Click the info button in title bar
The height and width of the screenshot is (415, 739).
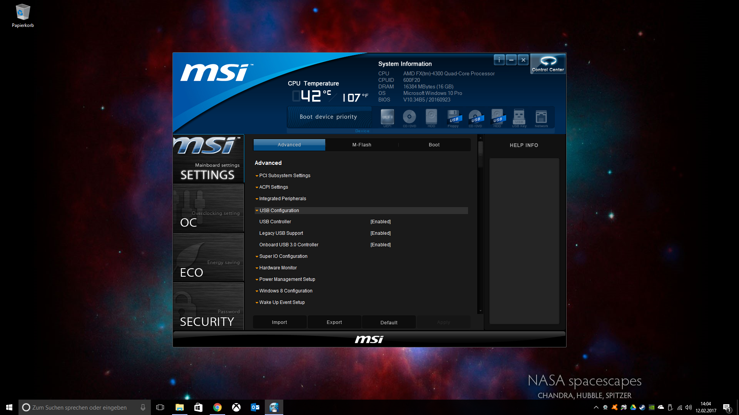[499, 60]
